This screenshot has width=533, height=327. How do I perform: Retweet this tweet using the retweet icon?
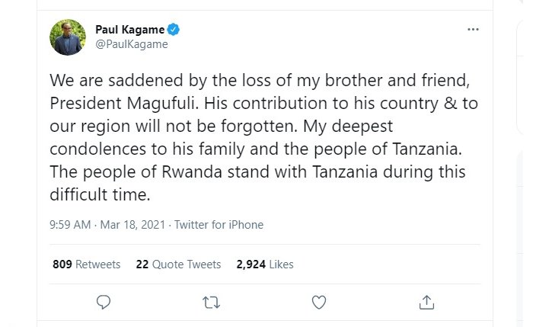pos(211,303)
